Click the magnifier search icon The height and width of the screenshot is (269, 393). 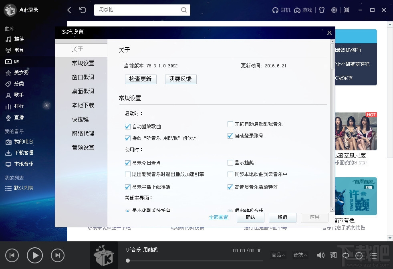click(x=184, y=10)
